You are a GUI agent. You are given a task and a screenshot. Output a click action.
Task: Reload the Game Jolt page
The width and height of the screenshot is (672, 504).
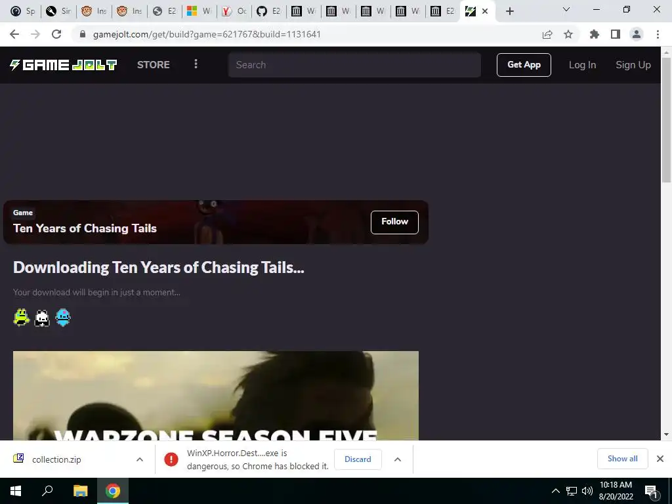(56, 34)
